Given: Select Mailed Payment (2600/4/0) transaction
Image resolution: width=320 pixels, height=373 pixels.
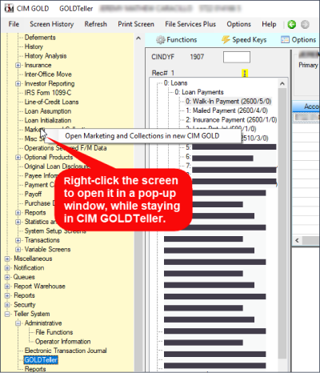Looking at the screenshot, I should point(226,110).
